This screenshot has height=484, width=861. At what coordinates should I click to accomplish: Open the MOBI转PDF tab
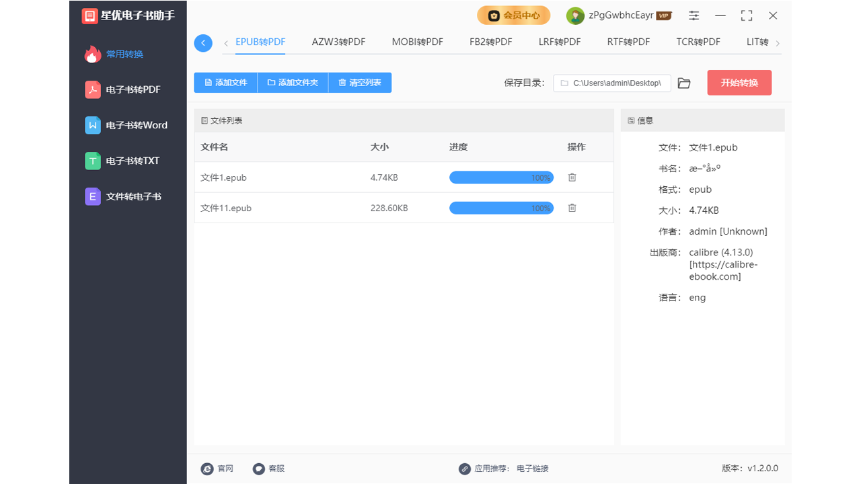coord(417,42)
